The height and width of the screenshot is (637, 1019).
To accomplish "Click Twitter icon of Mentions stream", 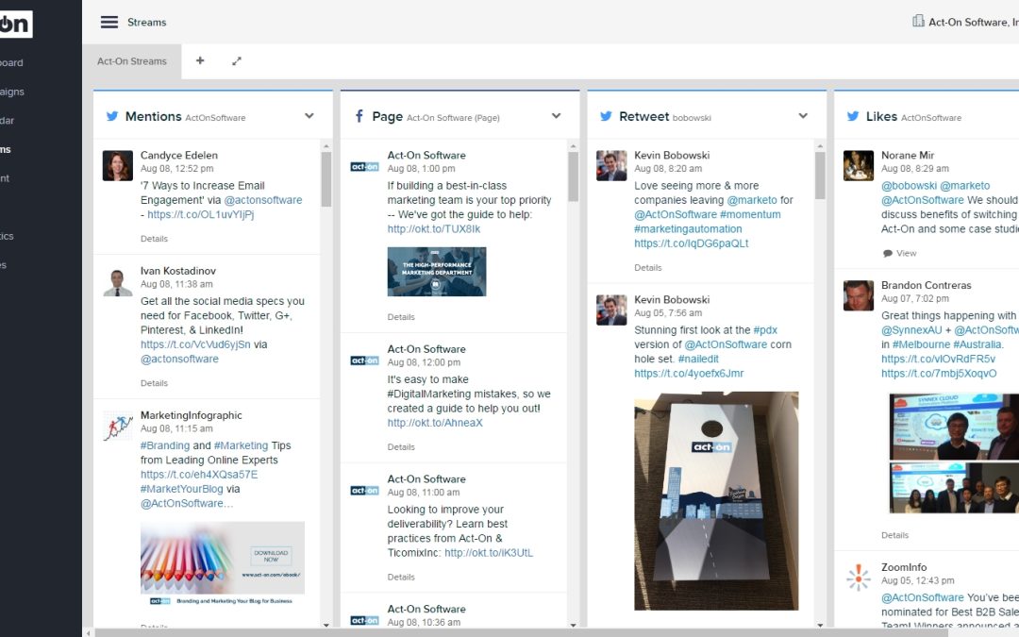I will (112, 116).
